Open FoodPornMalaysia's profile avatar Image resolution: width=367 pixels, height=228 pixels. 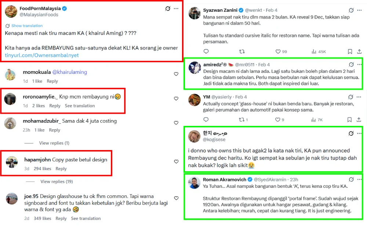point(11,11)
